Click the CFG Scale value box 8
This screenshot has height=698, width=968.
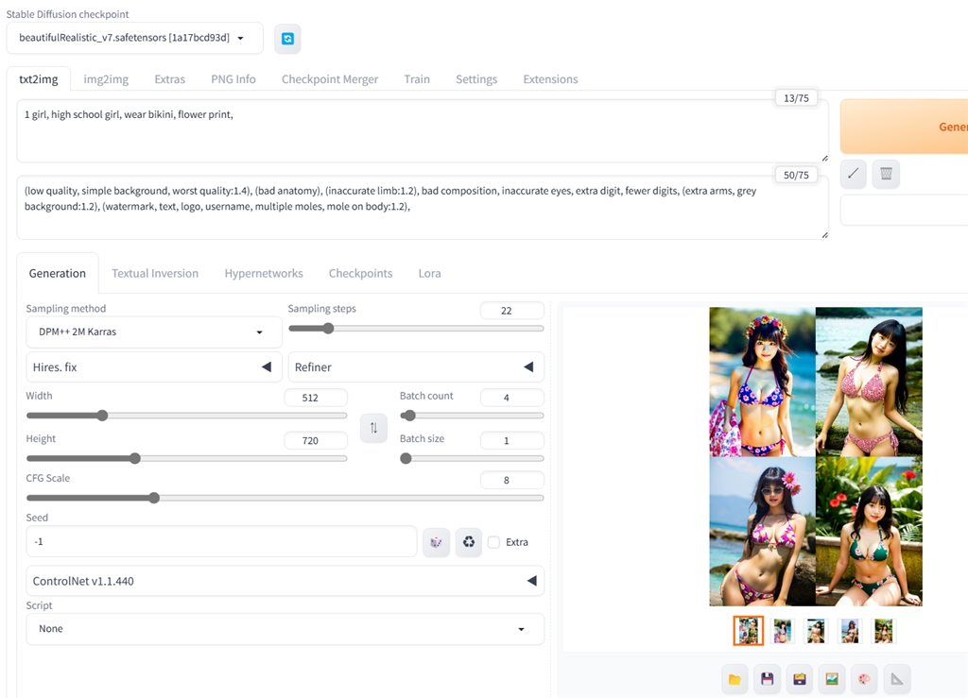click(x=511, y=481)
